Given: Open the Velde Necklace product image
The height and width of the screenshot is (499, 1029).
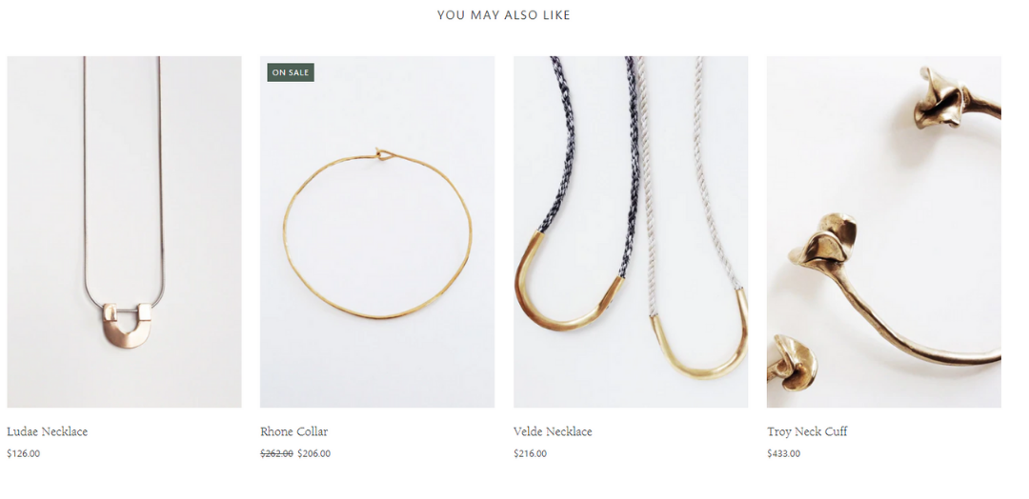Looking at the screenshot, I should point(631,231).
